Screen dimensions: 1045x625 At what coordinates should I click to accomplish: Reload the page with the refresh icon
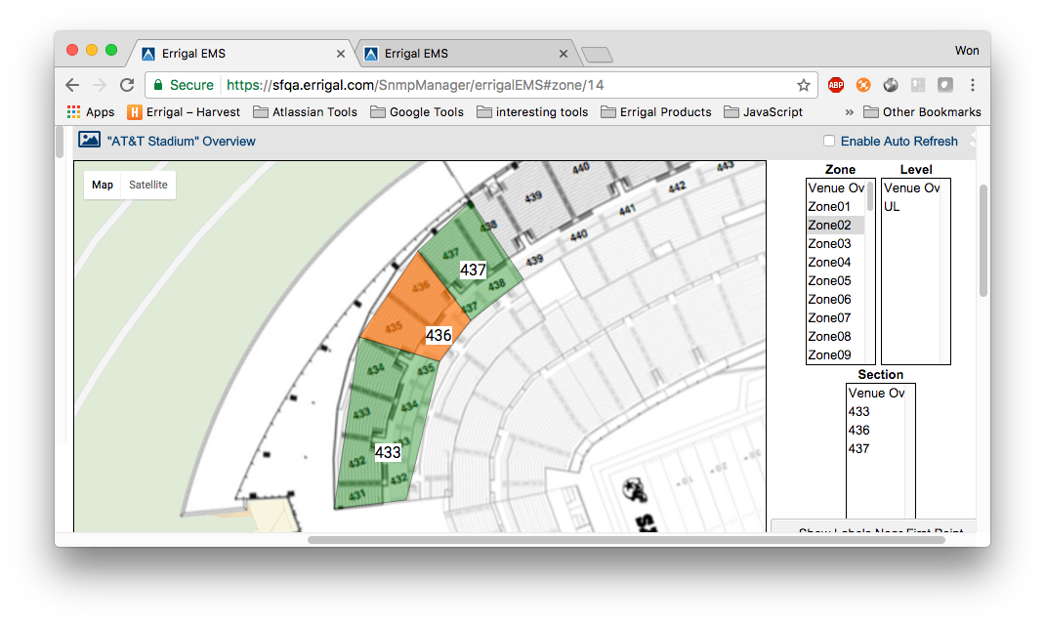[127, 85]
